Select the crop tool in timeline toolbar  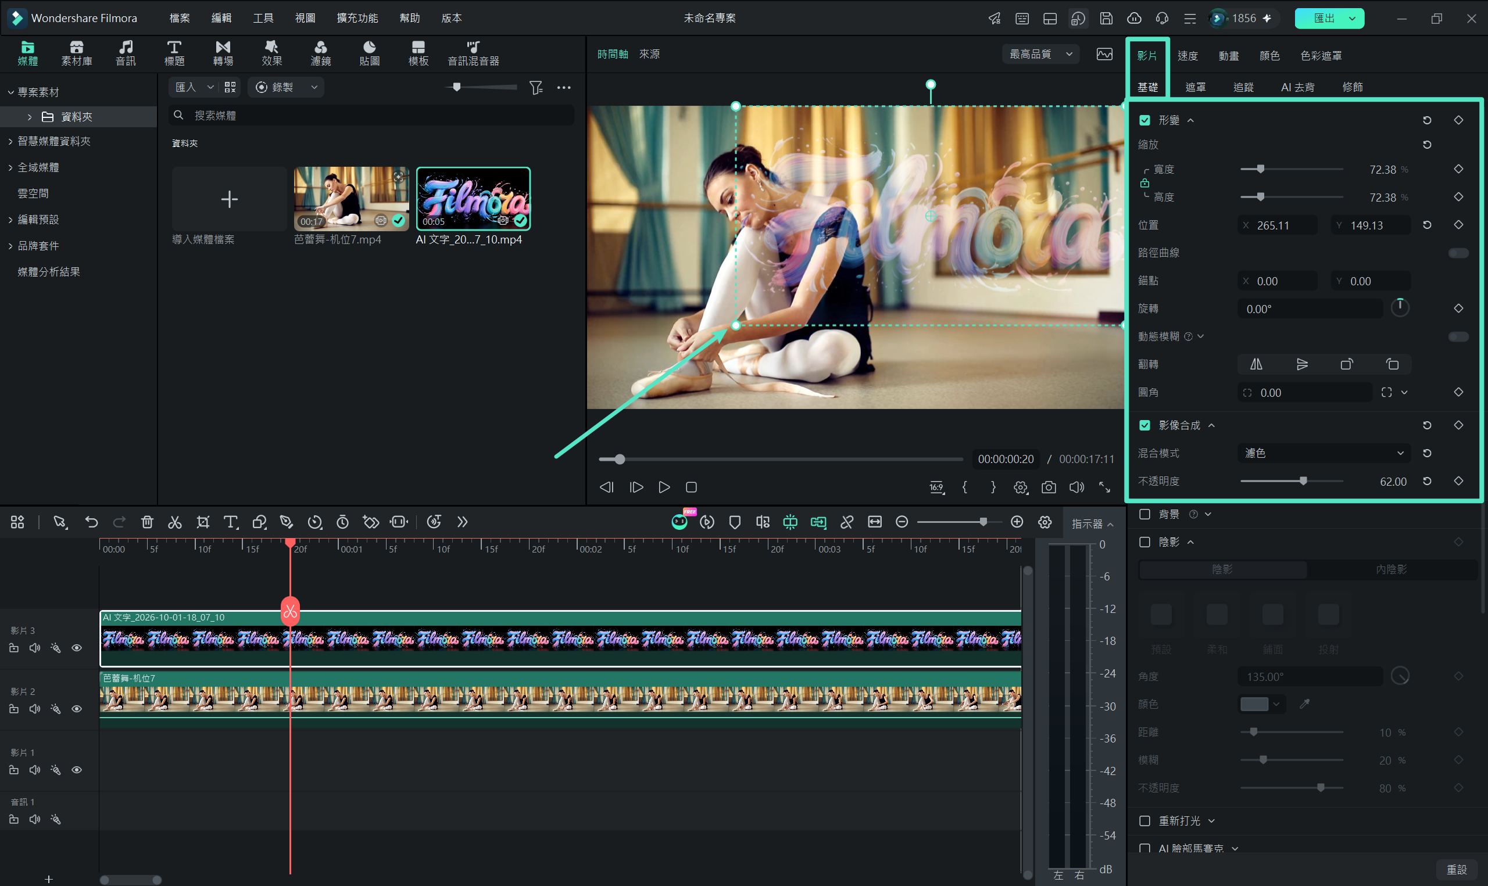pyautogui.click(x=203, y=522)
